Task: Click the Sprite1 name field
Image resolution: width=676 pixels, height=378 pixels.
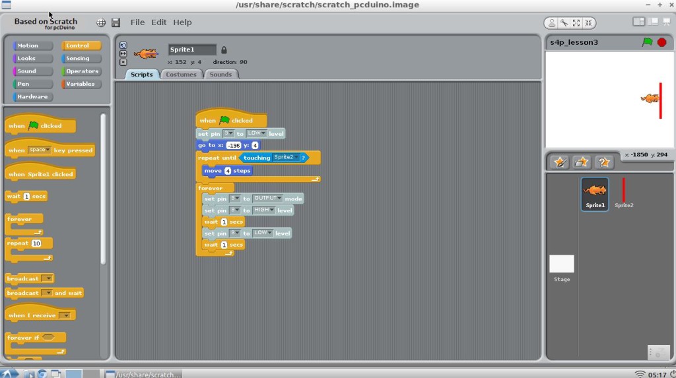Action: (x=192, y=49)
